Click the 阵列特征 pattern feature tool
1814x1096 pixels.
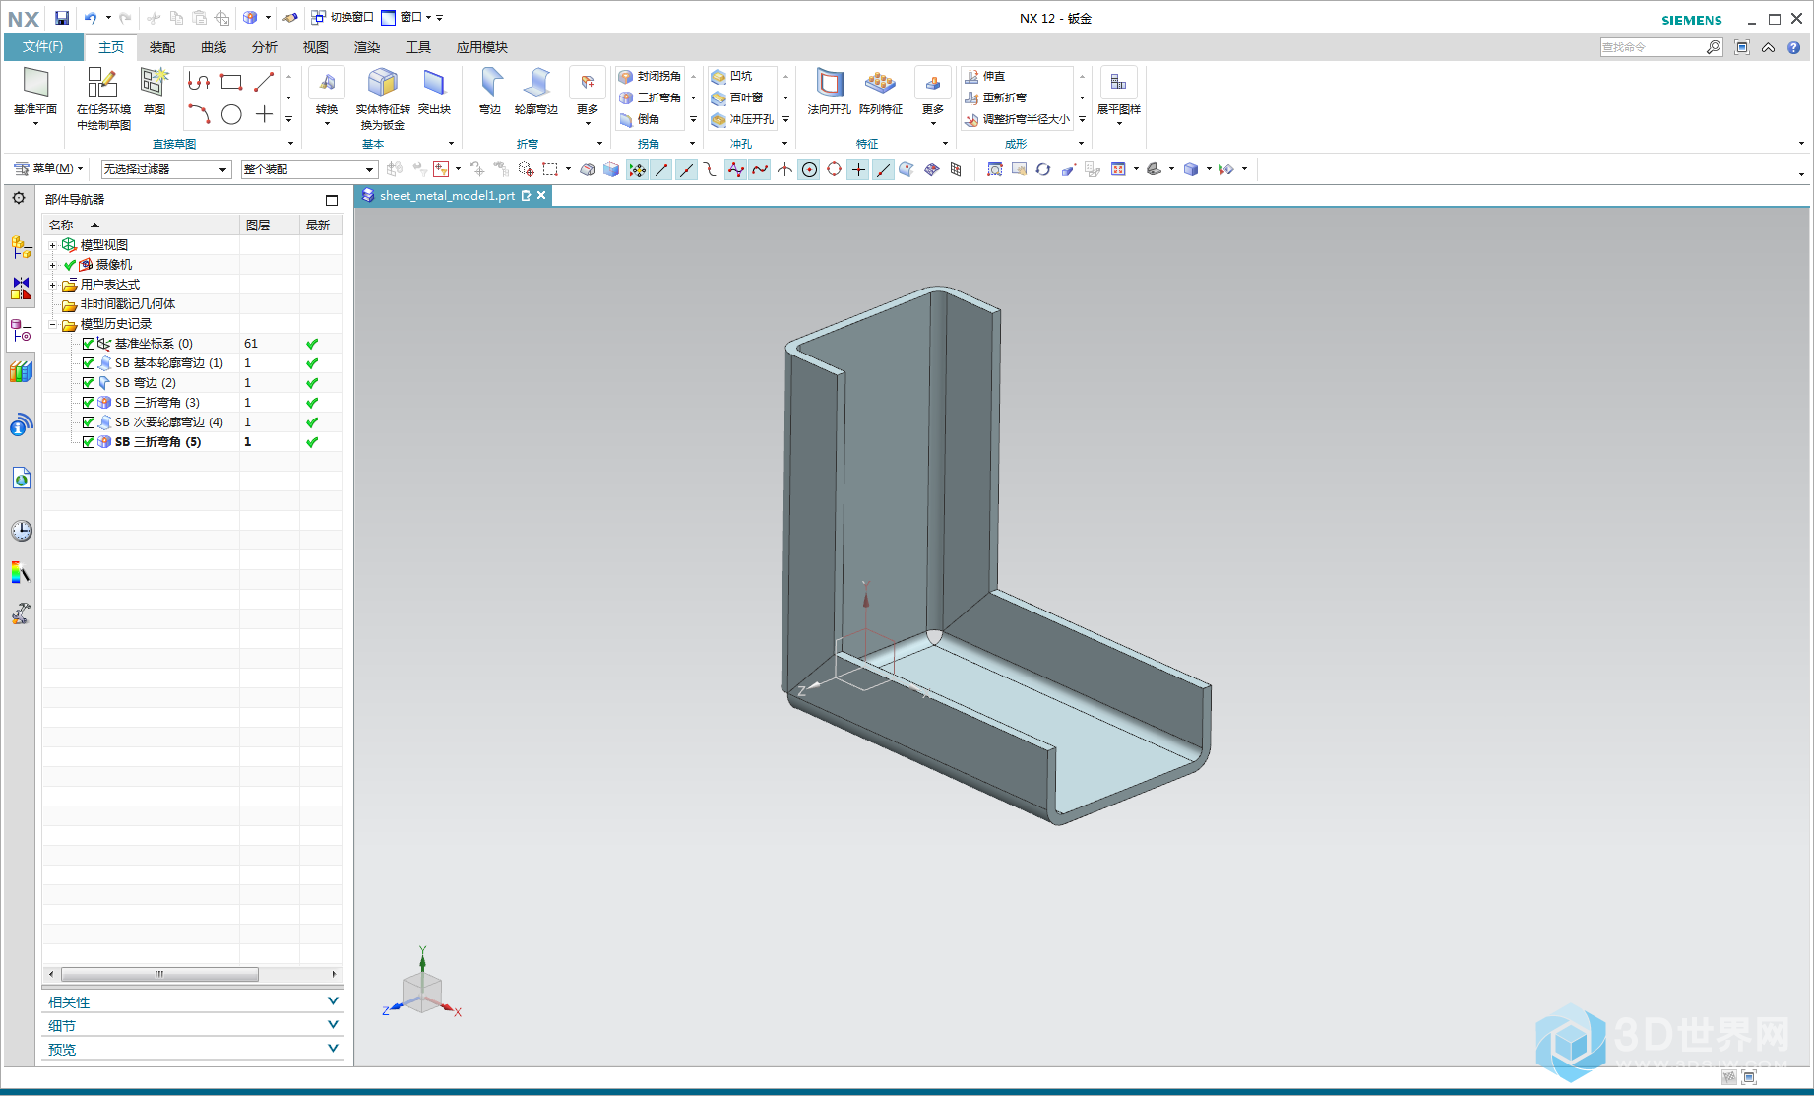click(881, 92)
